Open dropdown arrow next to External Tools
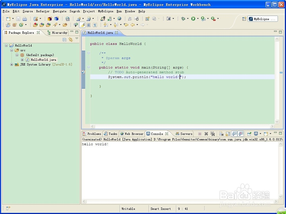The width and height of the screenshot is (286, 214). click(218, 19)
